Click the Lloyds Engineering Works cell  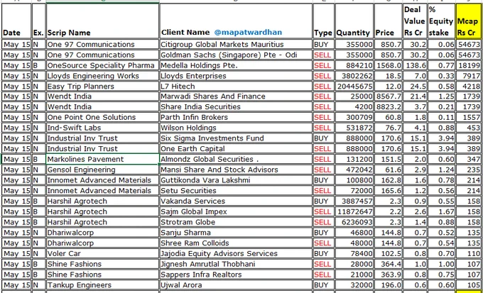102,76
